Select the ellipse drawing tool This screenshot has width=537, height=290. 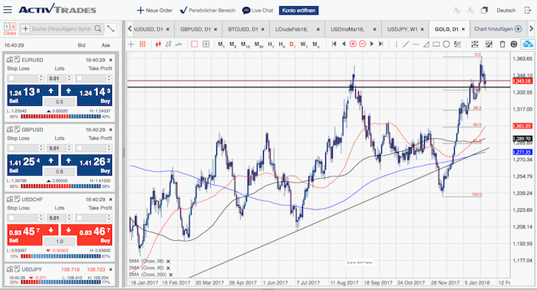pyautogui.click(x=446, y=44)
